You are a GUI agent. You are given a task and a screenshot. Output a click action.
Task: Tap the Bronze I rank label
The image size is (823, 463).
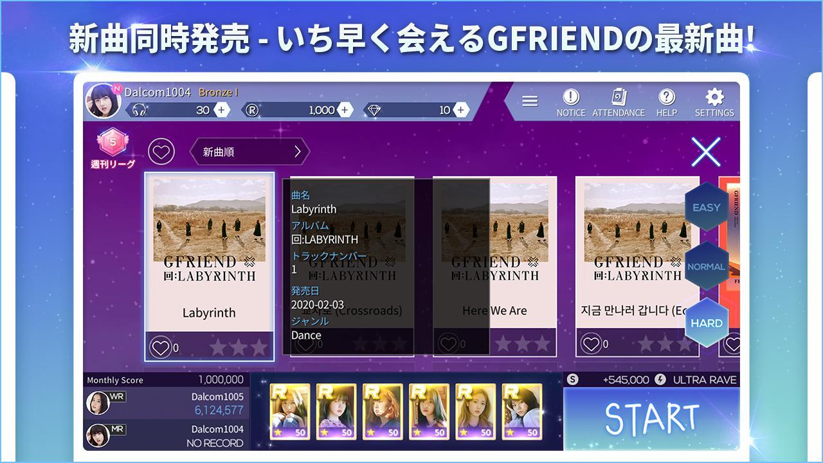point(219,93)
